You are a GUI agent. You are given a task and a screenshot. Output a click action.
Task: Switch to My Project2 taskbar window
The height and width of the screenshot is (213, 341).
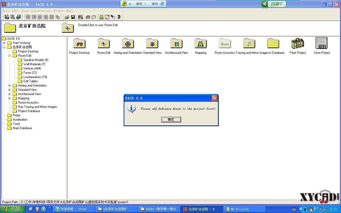(x=245, y=209)
